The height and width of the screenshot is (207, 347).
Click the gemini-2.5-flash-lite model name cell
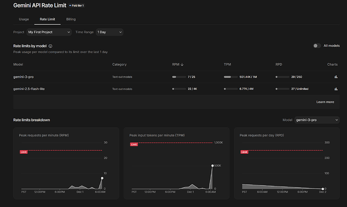click(29, 89)
